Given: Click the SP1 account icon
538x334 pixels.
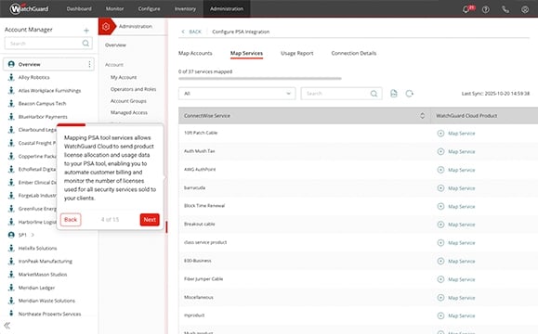Looking at the screenshot, I should pyautogui.click(x=11, y=235).
